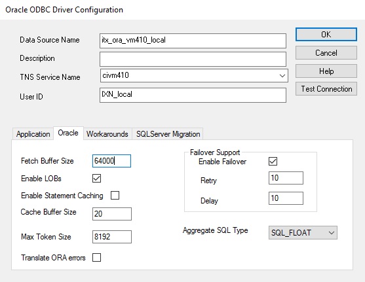Image resolution: width=365 pixels, height=282 pixels.
Task: Click the User ID field
Action: point(193,95)
